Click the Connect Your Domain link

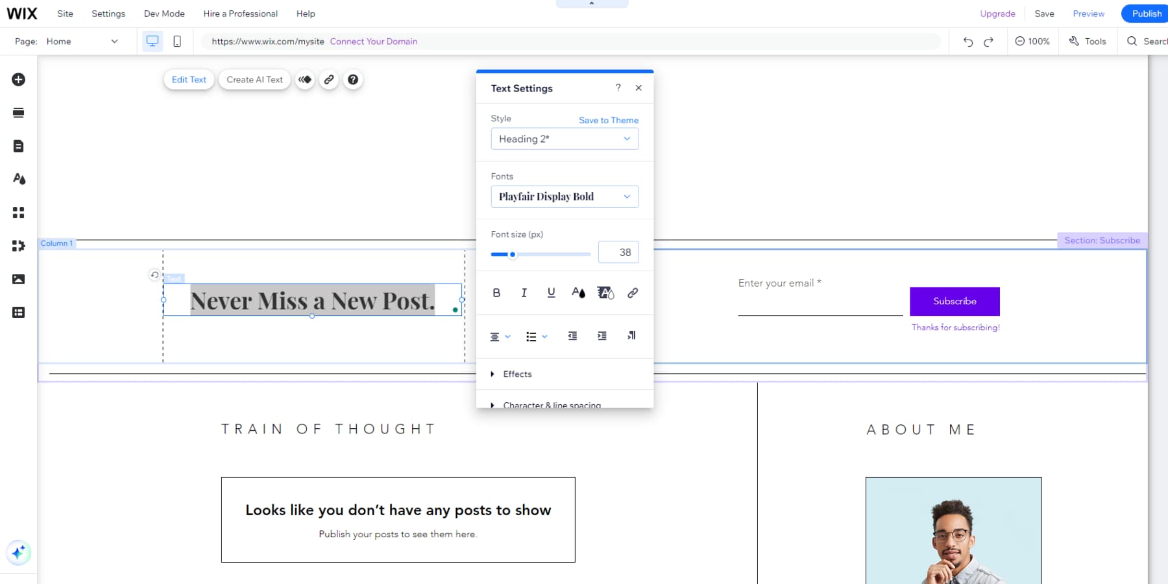click(374, 41)
